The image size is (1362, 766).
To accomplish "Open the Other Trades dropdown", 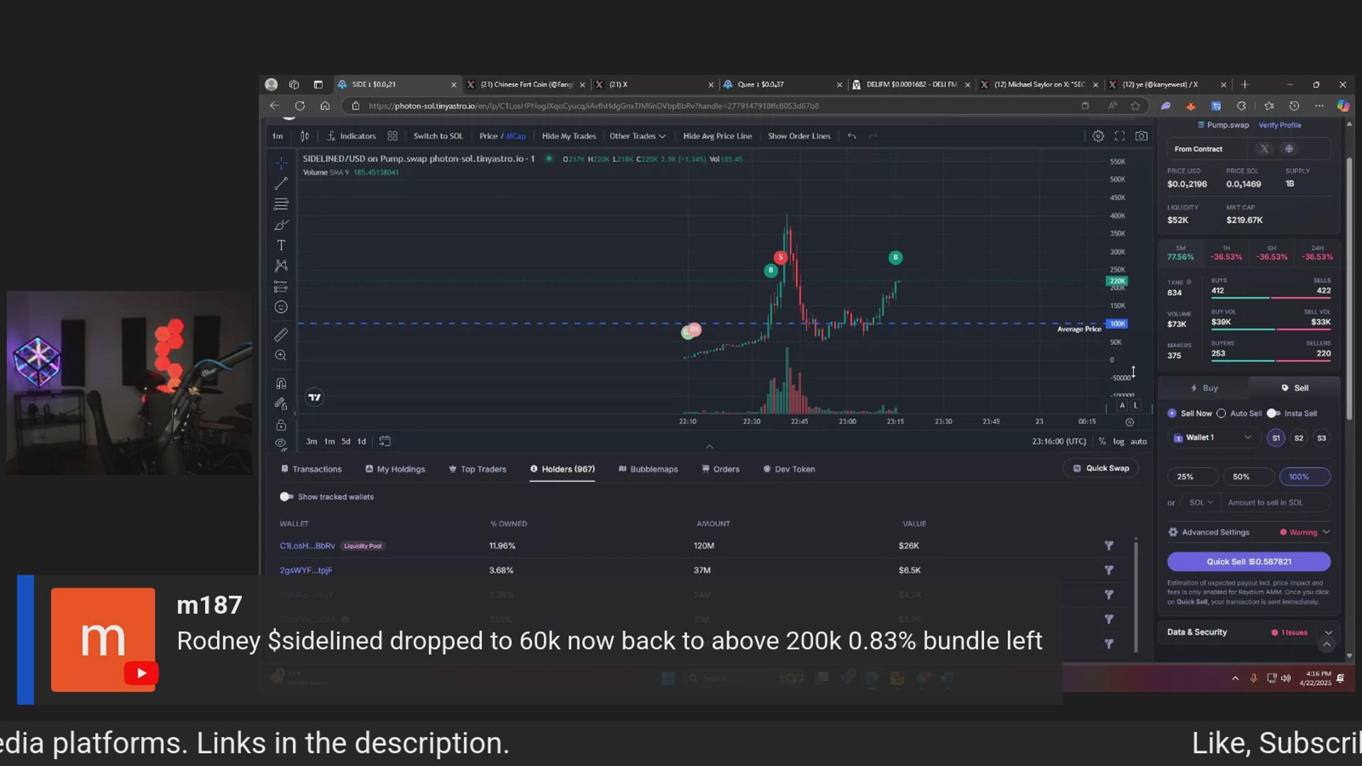I will click(x=637, y=136).
